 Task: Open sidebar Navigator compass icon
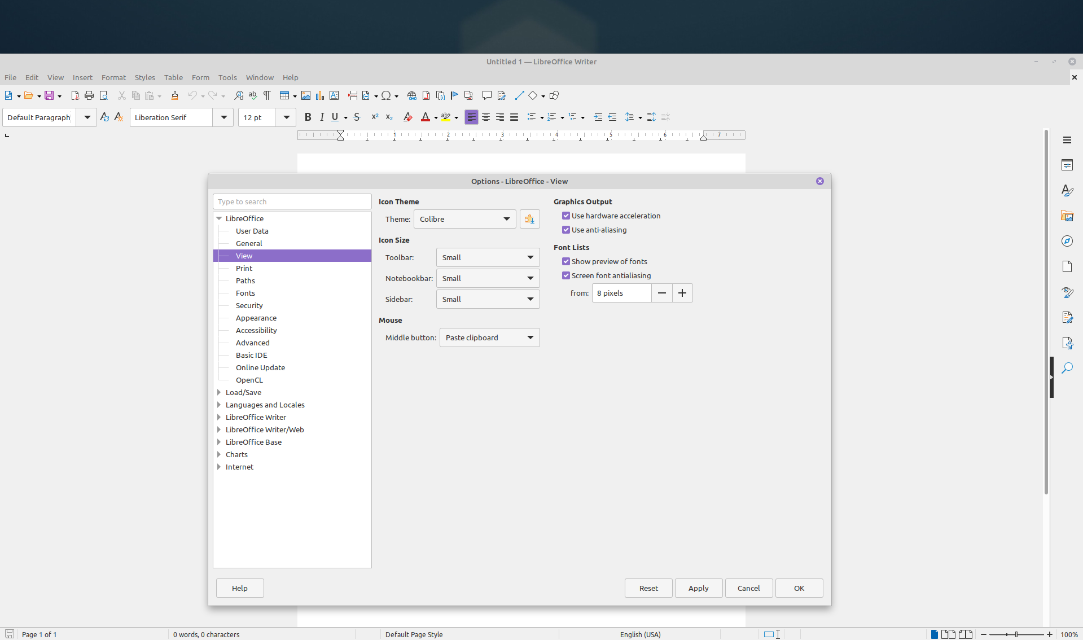point(1067,241)
